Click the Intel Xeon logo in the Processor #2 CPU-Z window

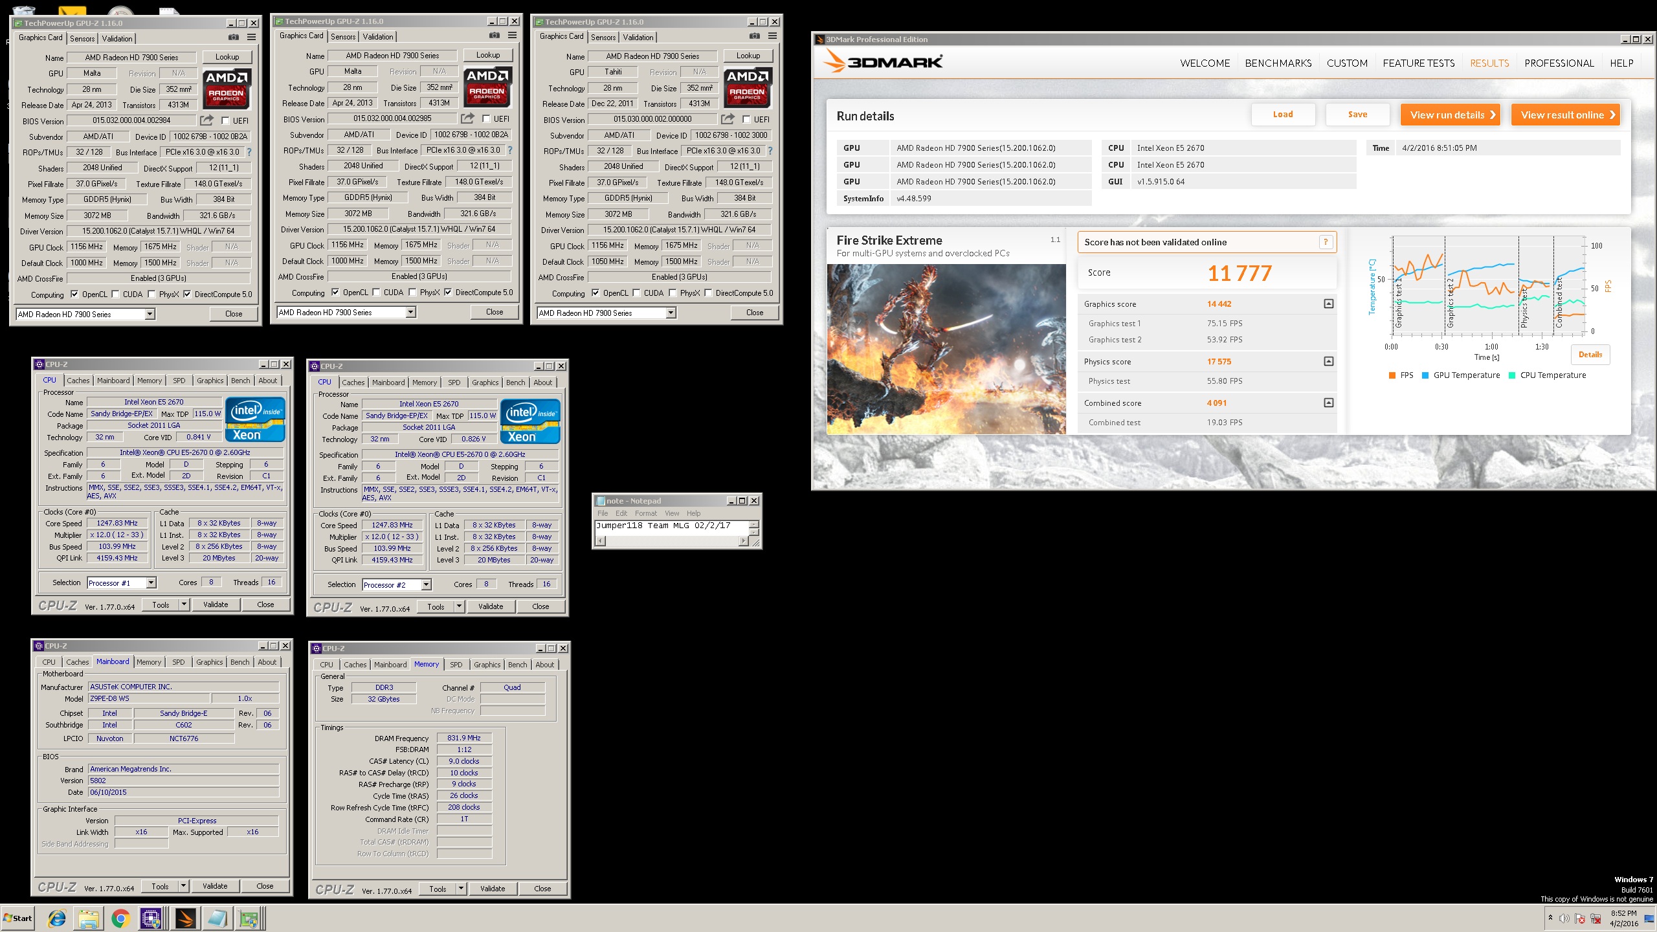[531, 422]
